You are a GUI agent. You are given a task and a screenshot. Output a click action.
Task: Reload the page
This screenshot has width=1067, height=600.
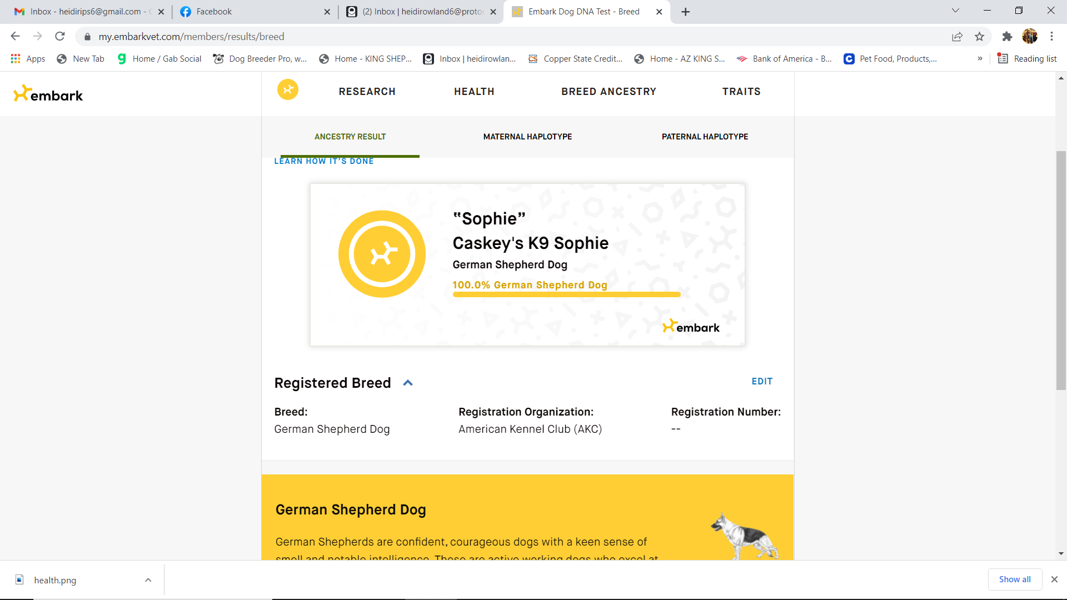(60, 37)
